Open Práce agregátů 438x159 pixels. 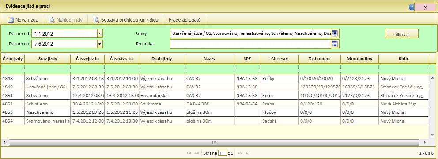pos(185,20)
